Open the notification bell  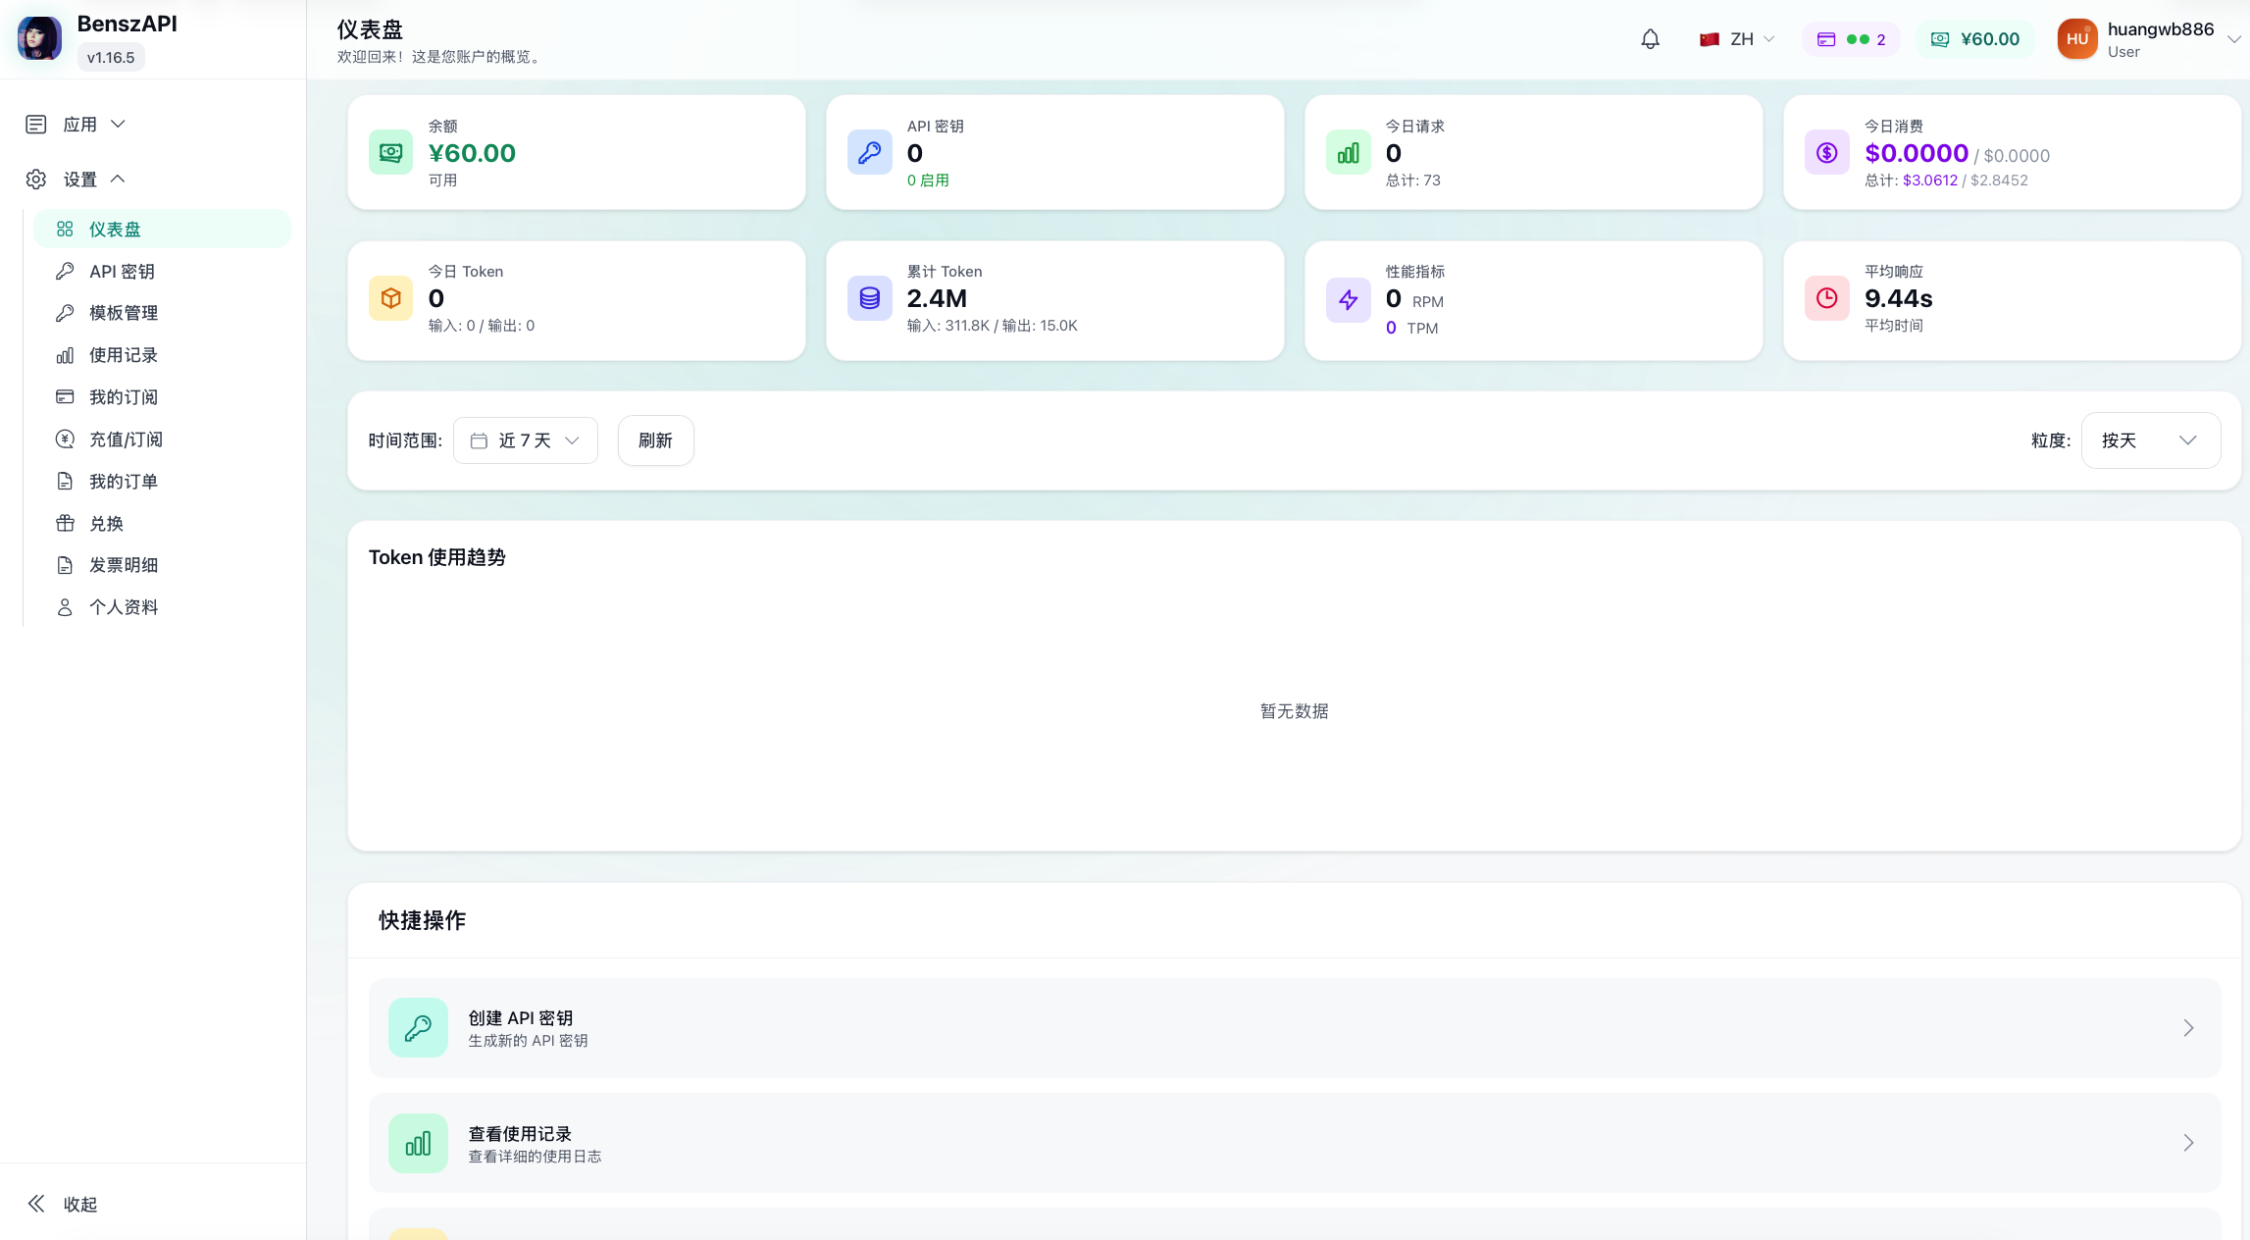tap(1650, 39)
